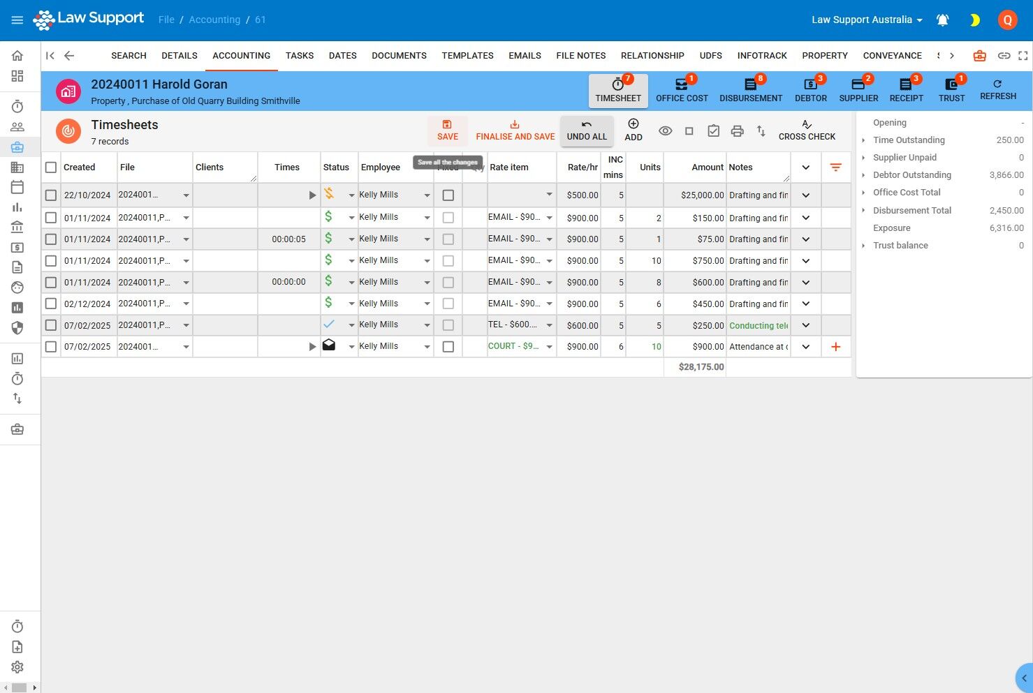1033x693 pixels.
Task: Click Undo All button
Action: tap(587, 131)
